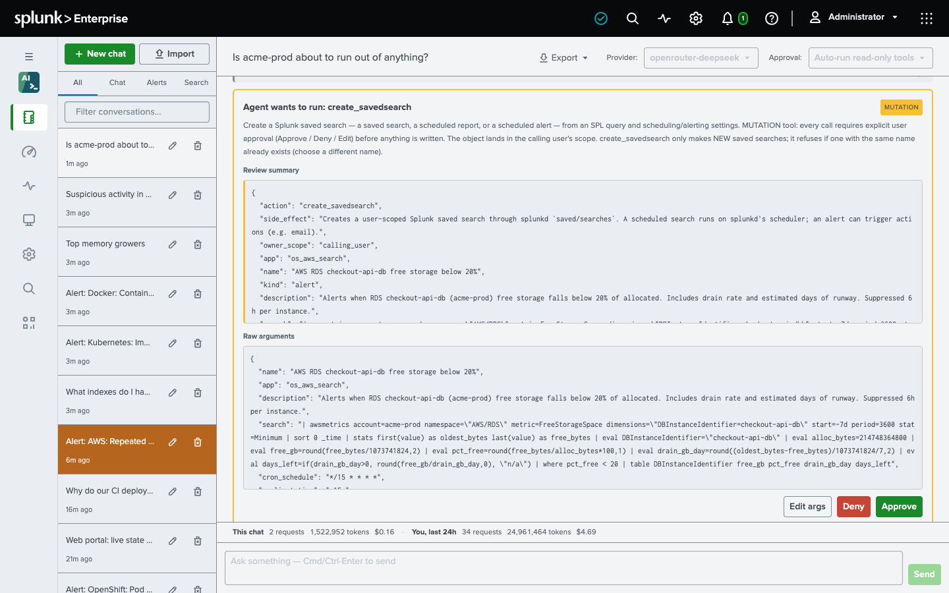Open Settings gear in top bar
Viewport: 949px width, 593px height.
(x=696, y=18)
